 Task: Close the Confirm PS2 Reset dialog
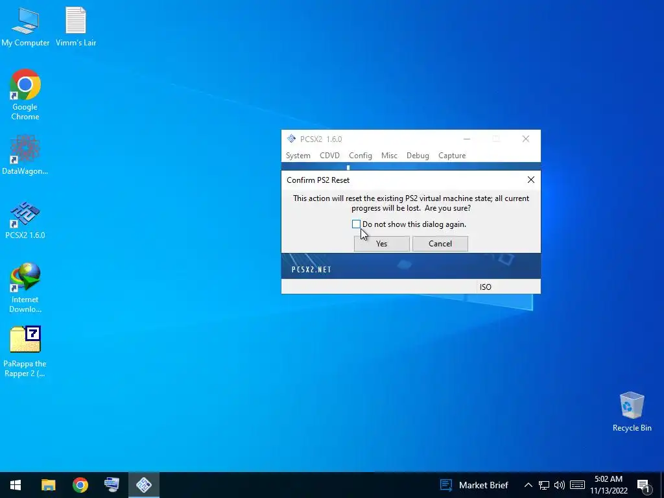[x=531, y=180]
